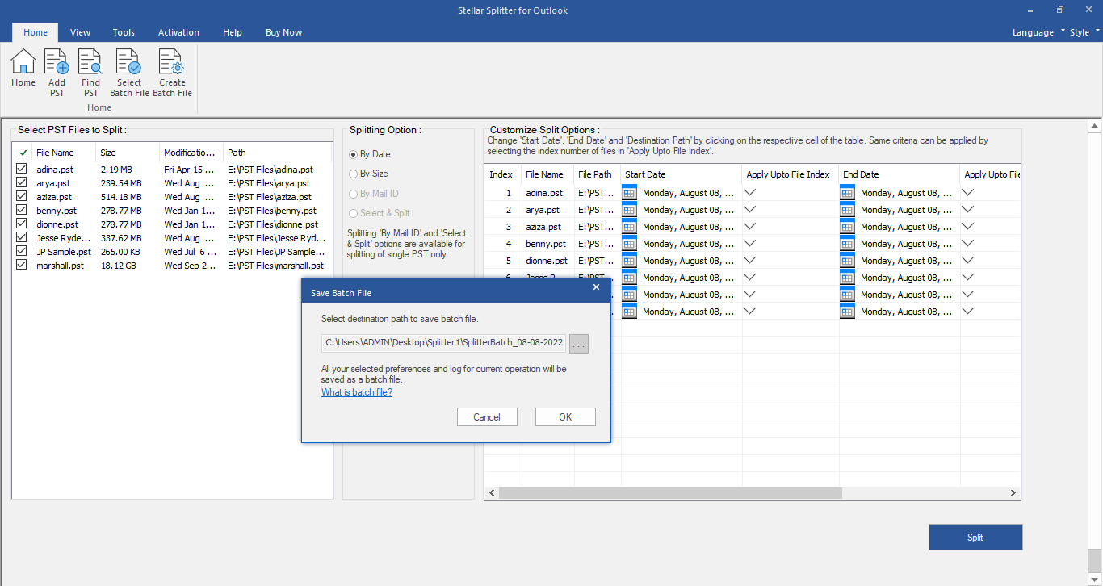
Task: Click up arrow of main vertical scrollbar
Action: pyautogui.click(x=1094, y=125)
